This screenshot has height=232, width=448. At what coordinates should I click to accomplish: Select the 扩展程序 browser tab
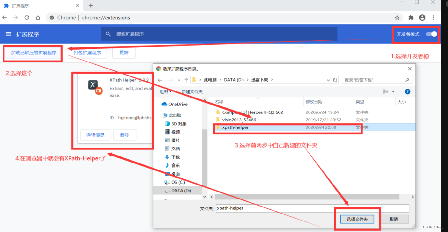(38, 5)
